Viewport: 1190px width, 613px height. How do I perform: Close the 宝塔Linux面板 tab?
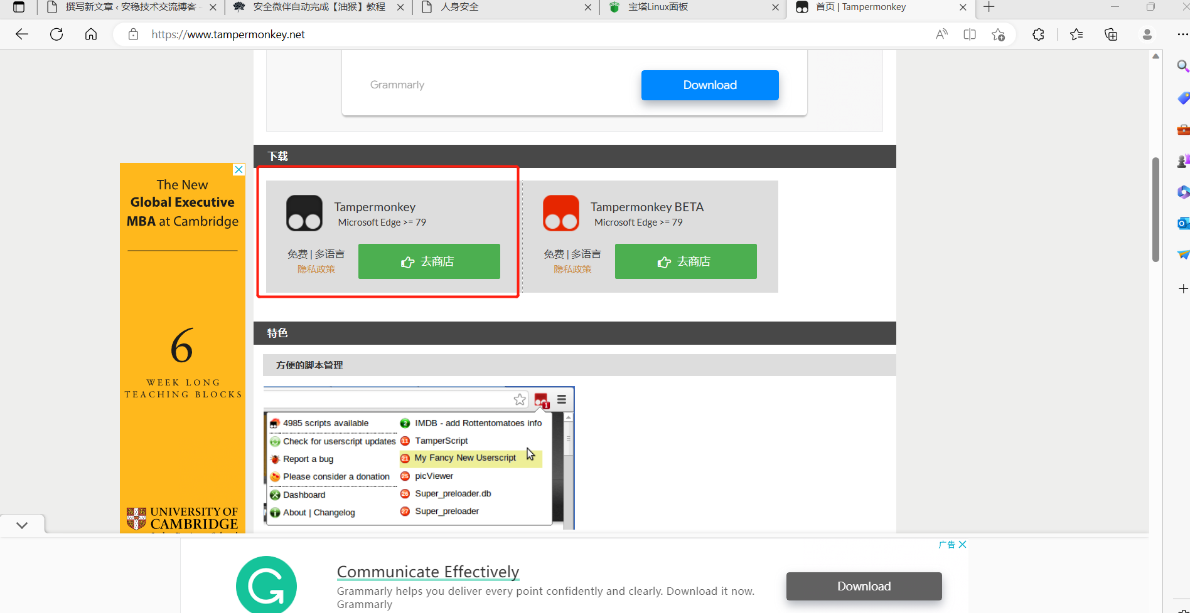point(775,8)
